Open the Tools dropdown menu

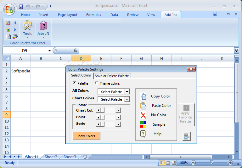(x=27, y=29)
